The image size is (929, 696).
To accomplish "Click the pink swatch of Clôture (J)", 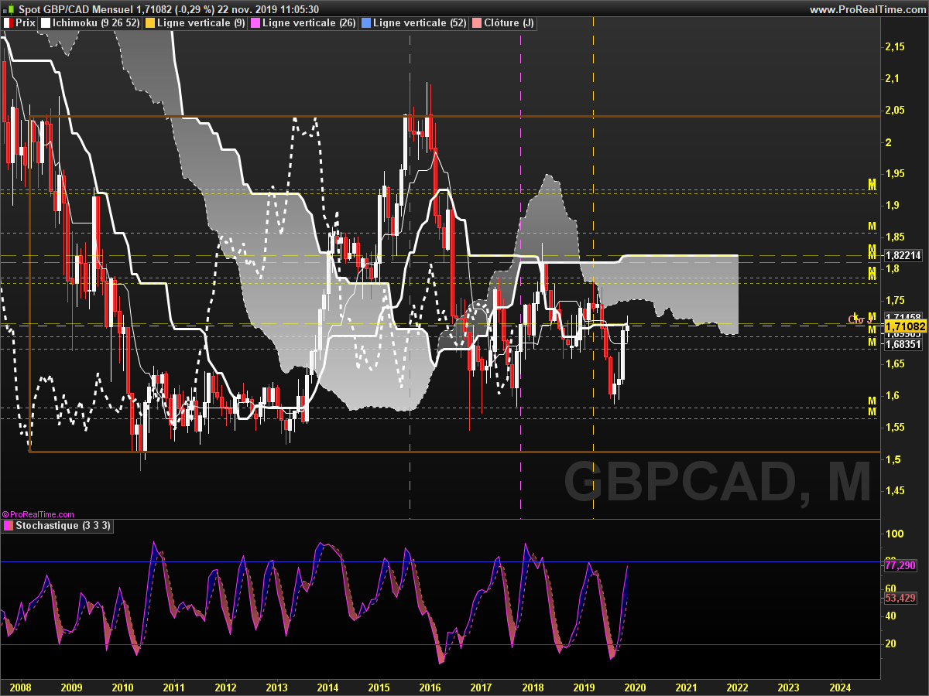I will (x=476, y=23).
